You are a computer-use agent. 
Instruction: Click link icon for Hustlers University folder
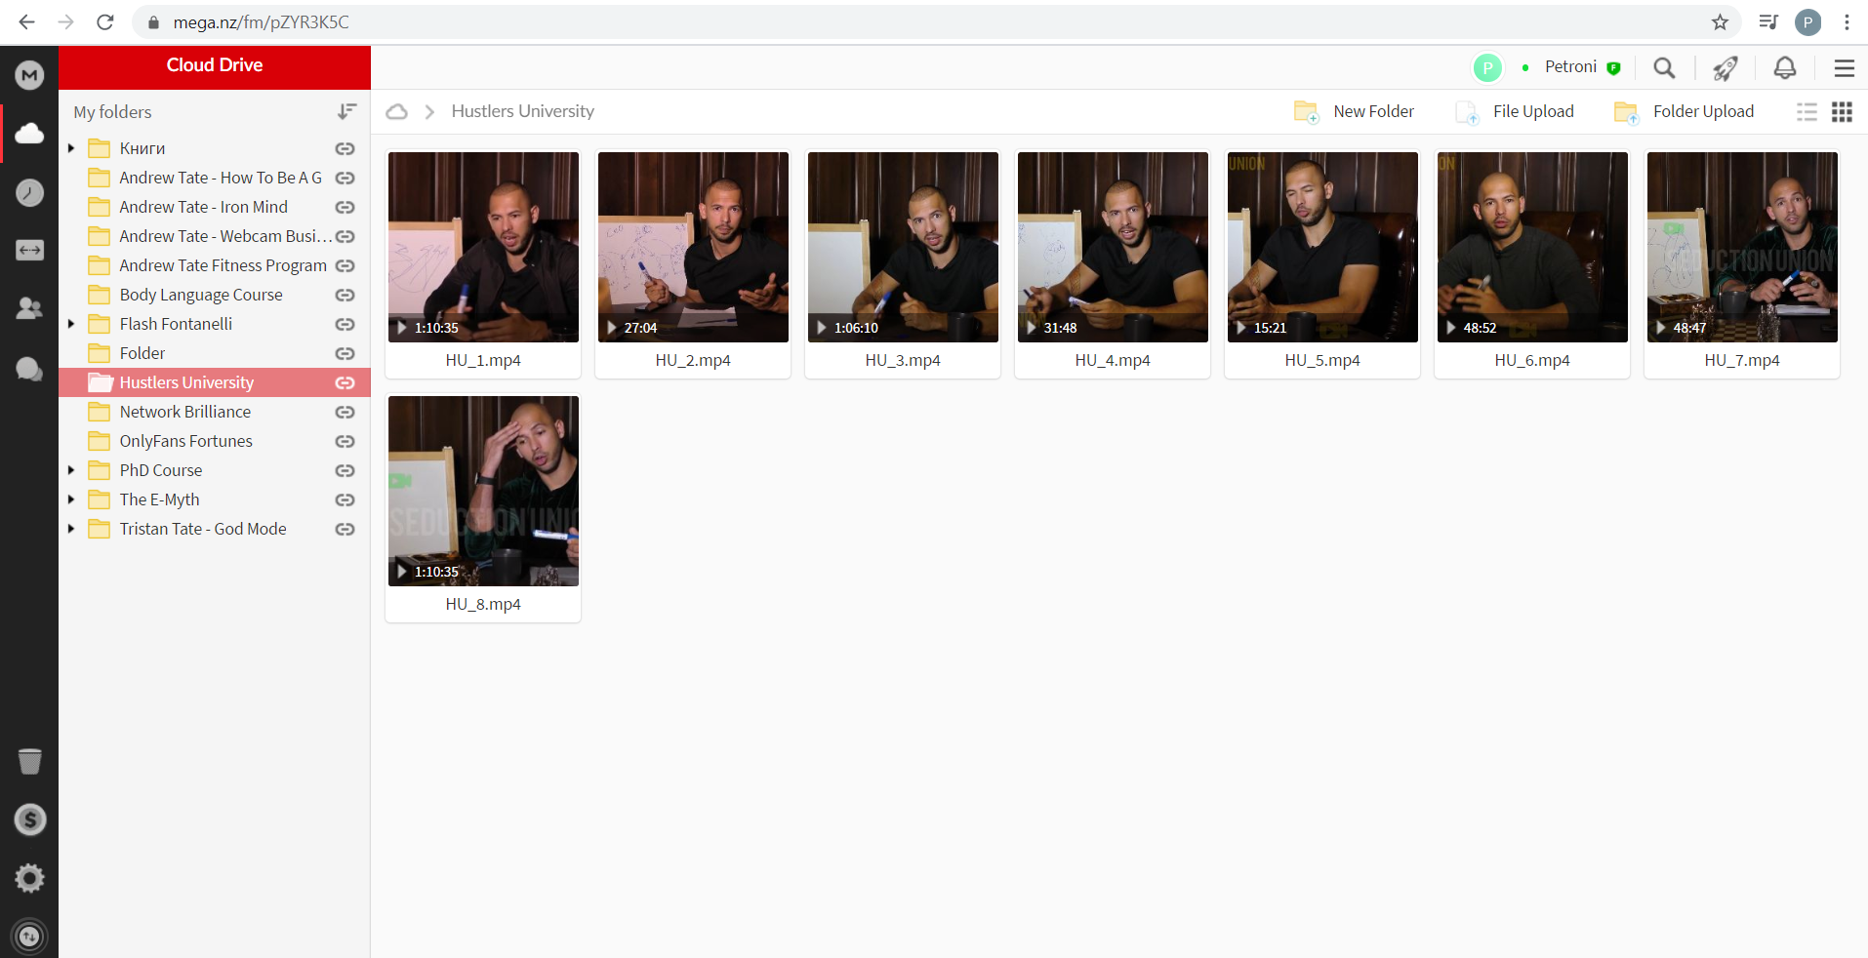[345, 382]
